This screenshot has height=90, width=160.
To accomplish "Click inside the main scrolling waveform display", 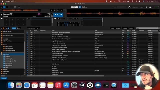I will 113,13.
